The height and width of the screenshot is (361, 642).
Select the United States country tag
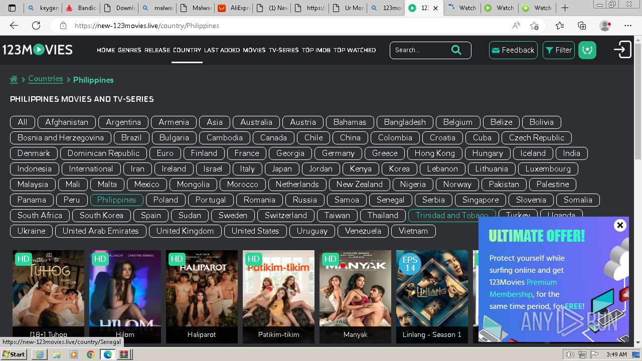(x=255, y=231)
